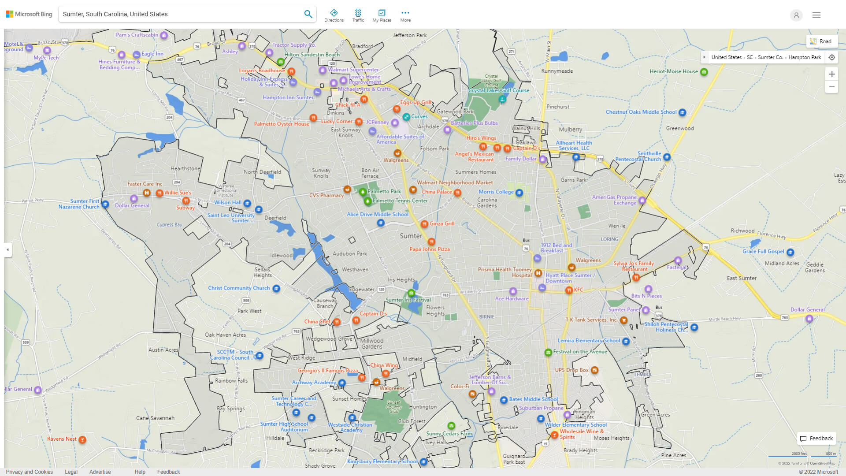This screenshot has height=476, width=846.
Task: Open My Places
Action: pyautogui.click(x=382, y=15)
